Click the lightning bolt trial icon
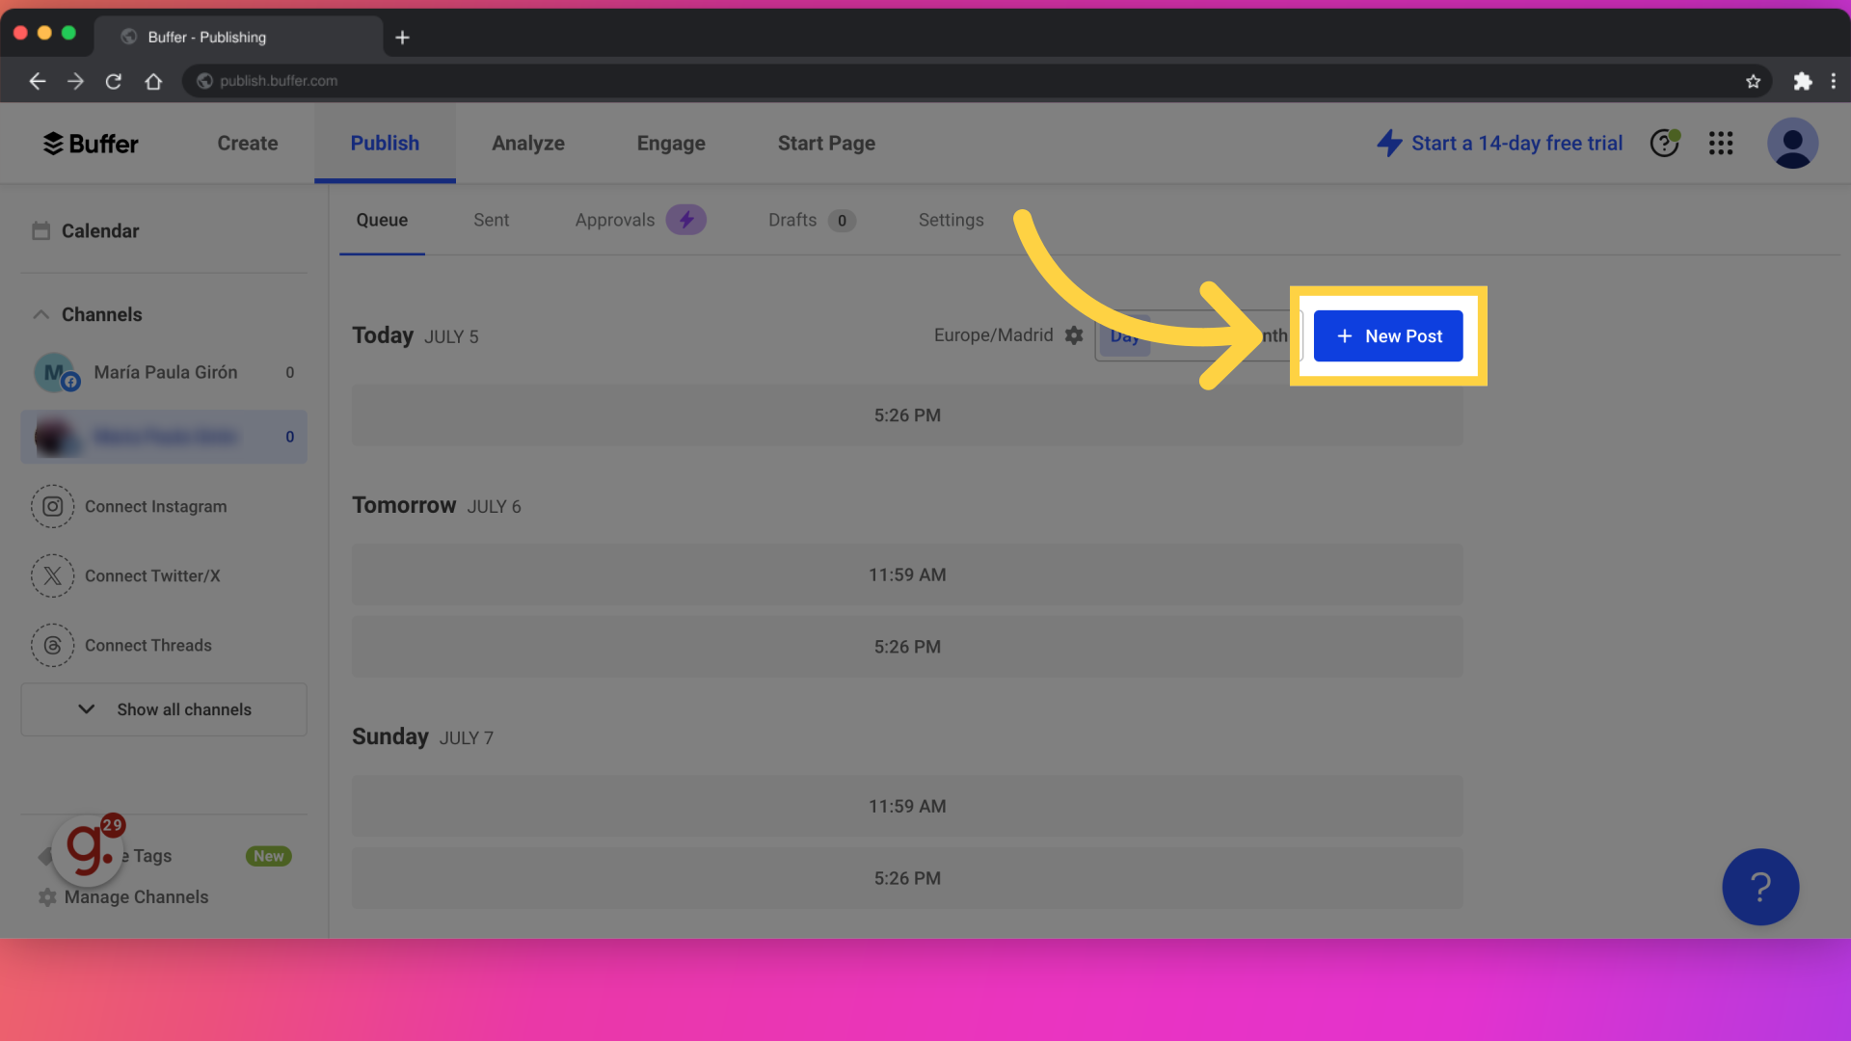 tap(1389, 144)
